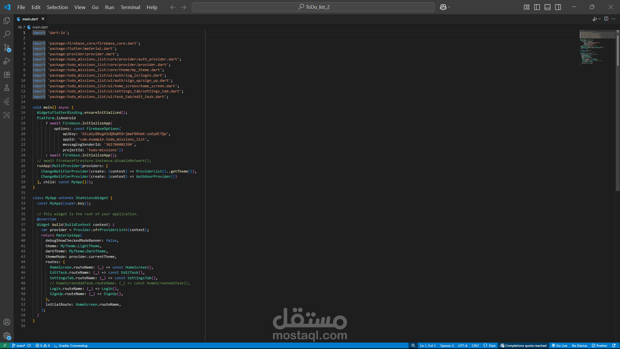Click the Accounts icon in activity bar
This screenshot has height=349, width=620.
point(6,322)
